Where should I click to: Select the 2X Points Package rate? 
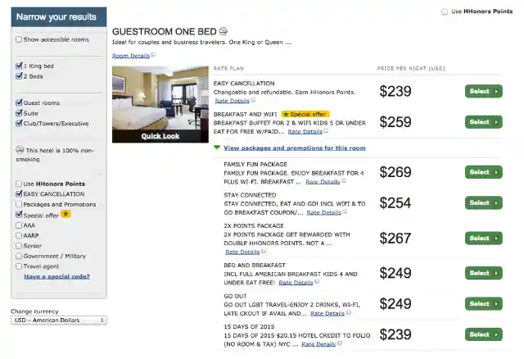(483, 238)
